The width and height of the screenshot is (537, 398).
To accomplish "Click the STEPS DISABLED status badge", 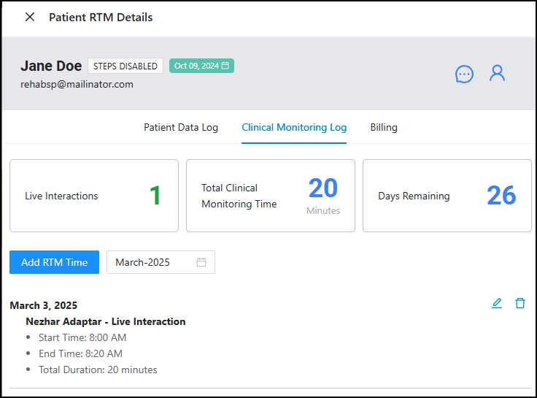I will [x=125, y=66].
